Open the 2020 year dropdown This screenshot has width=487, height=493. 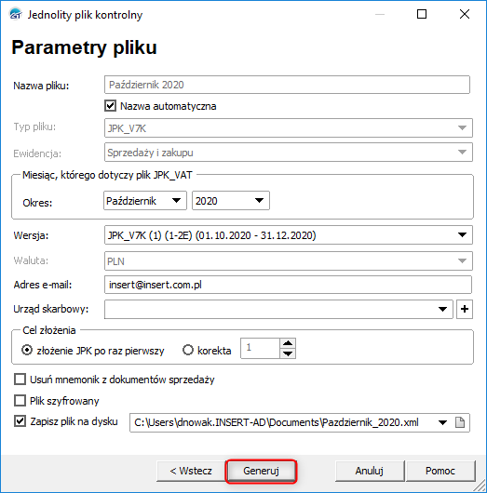[x=231, y=201]
